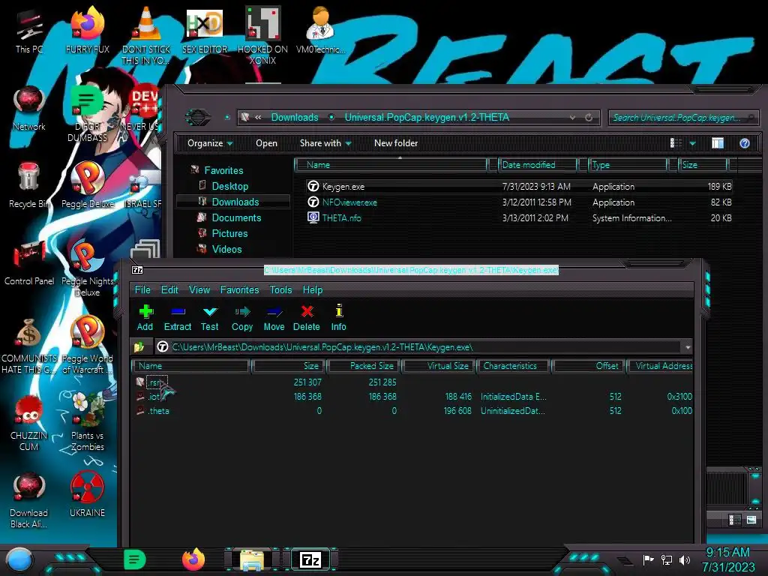Sort 7-Zip list by Virtual Size
Viewport: 768px width, 576px height.
coord(439,366)
